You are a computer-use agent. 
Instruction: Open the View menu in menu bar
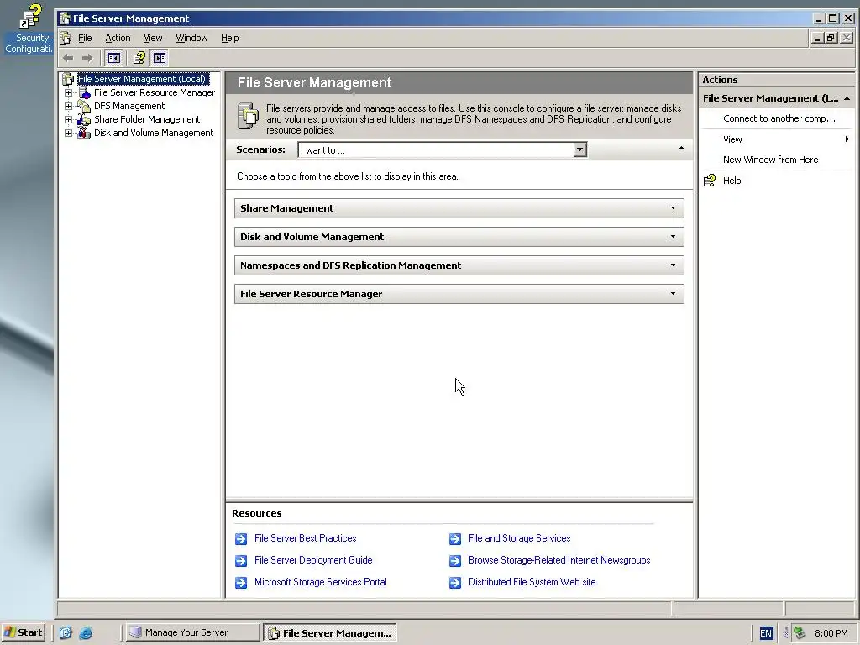[153, 38]
